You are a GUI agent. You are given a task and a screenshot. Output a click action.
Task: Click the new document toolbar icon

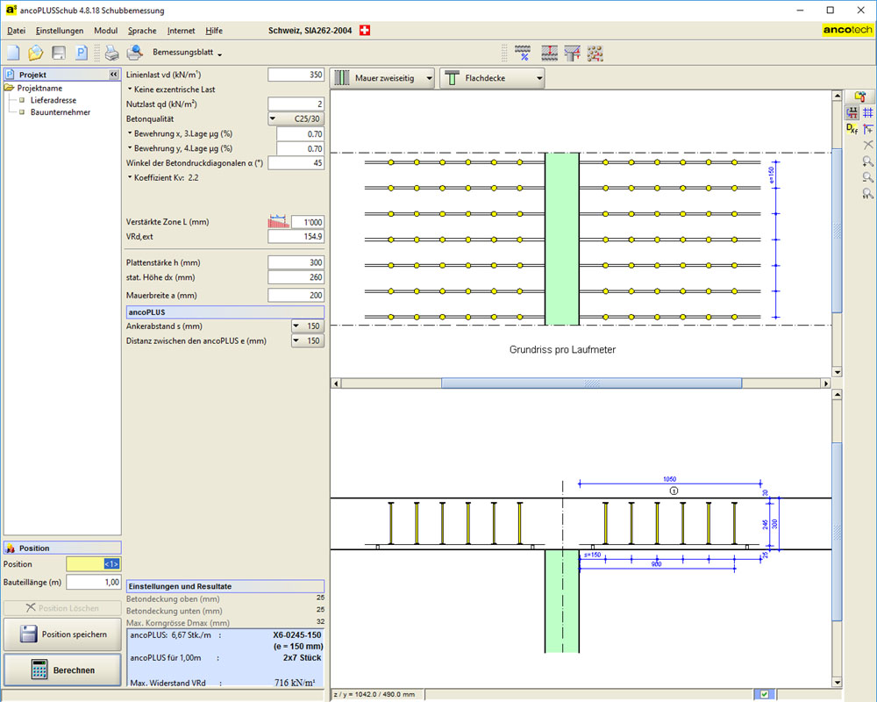pos(13,53)
